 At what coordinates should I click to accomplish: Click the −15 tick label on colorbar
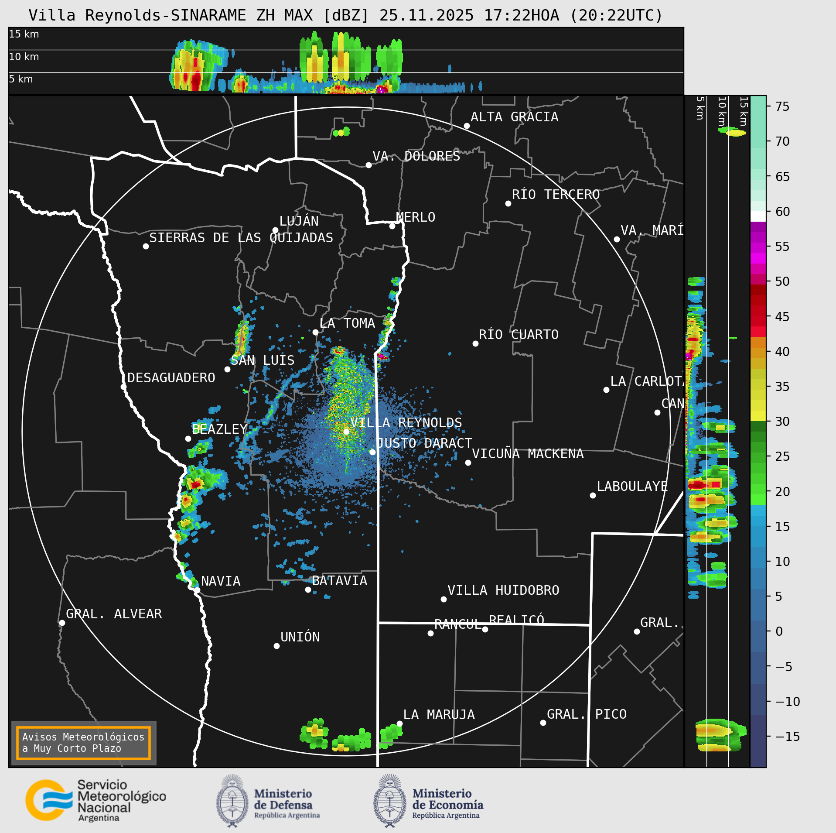point(788,737)
